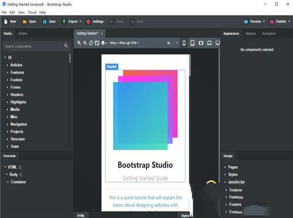Select the Footers component category
The image size is (293, 218).
[16, 80]
